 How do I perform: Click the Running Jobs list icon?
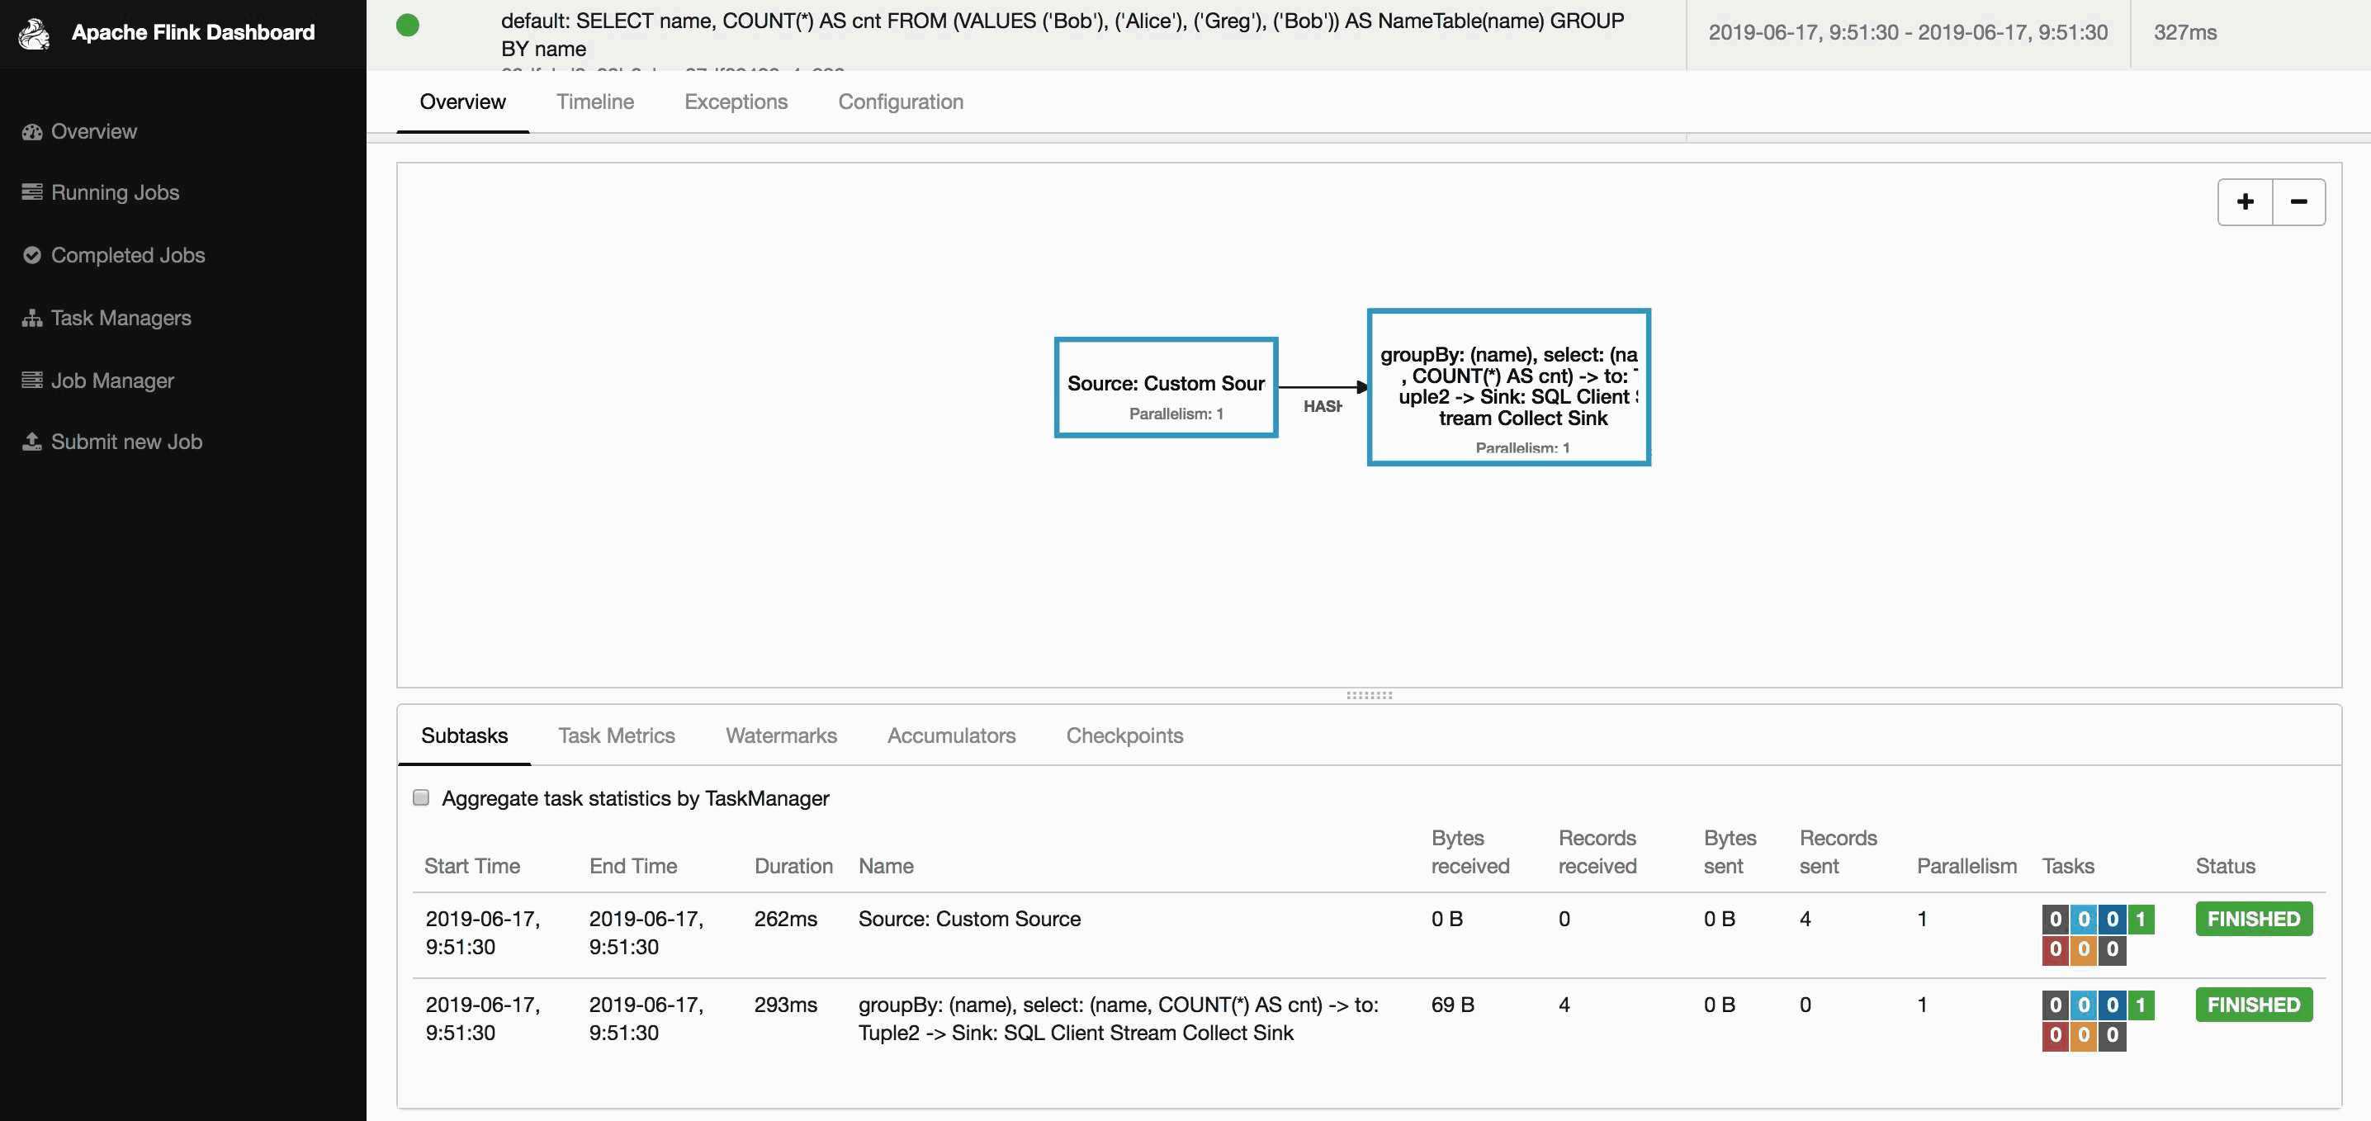click(x=32, y=192)
